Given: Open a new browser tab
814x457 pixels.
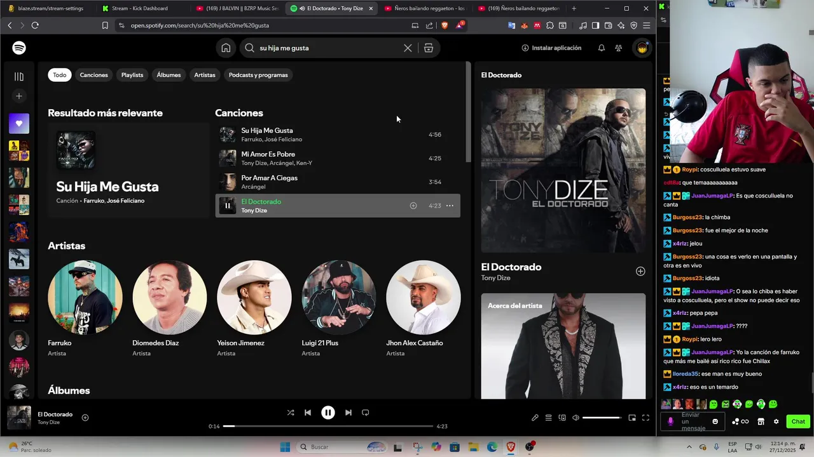Looking at the screenshot, I should click(x=574, y=8).
